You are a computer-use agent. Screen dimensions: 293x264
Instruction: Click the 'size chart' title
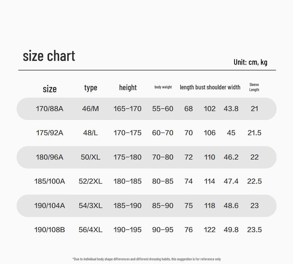(49, 56)
